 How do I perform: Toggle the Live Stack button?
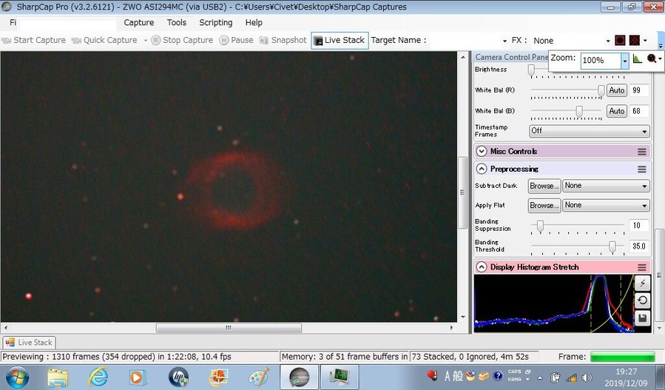pos(340,40)
